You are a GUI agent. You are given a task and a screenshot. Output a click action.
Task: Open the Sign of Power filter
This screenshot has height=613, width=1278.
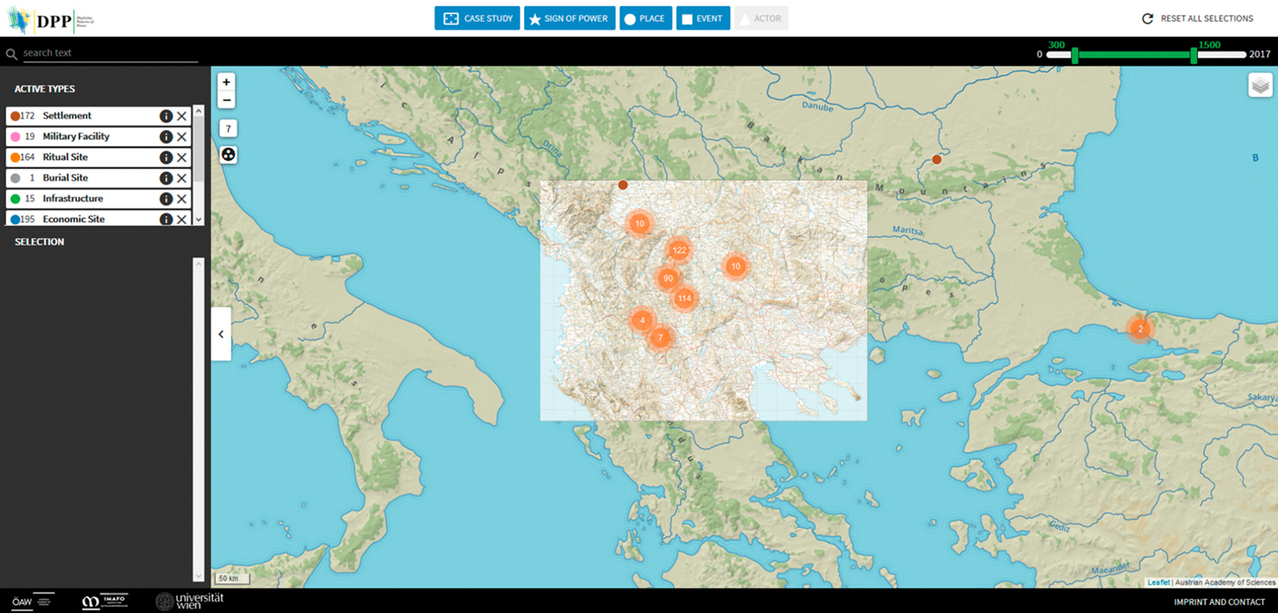tap(569, 19)
